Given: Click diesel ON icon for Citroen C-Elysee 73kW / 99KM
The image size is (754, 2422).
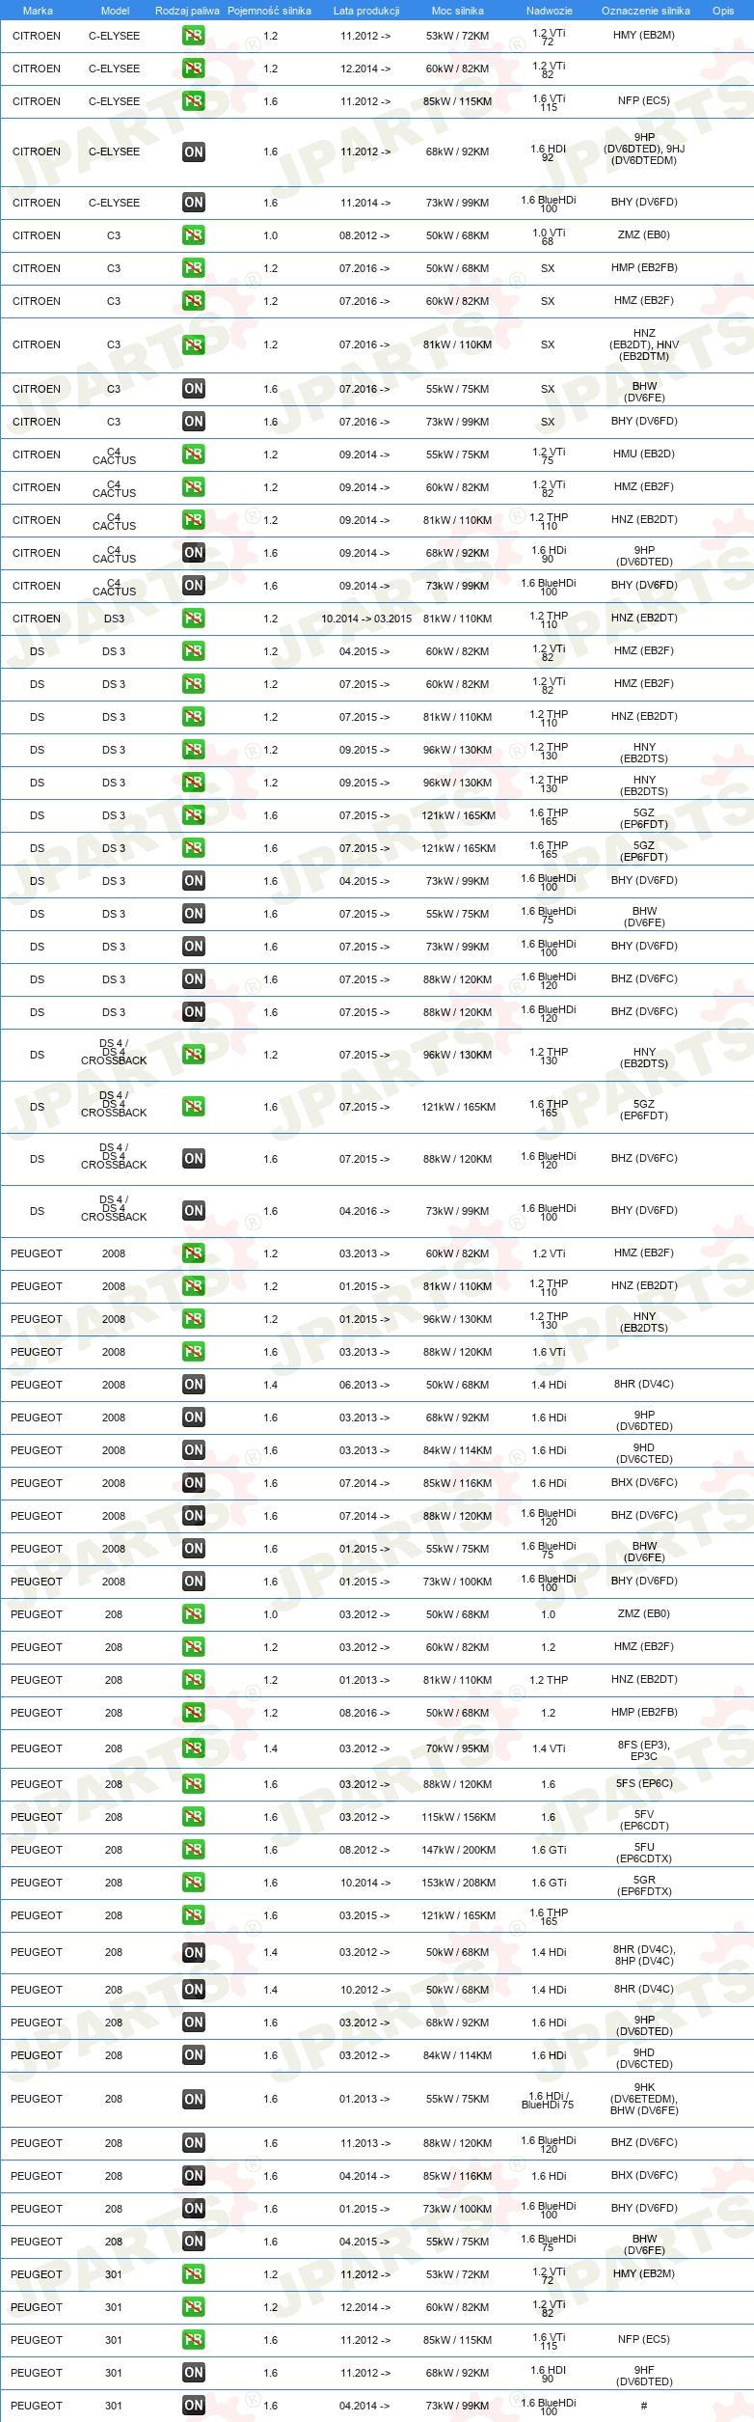Looking at the screenshot, I should [194, 203].
